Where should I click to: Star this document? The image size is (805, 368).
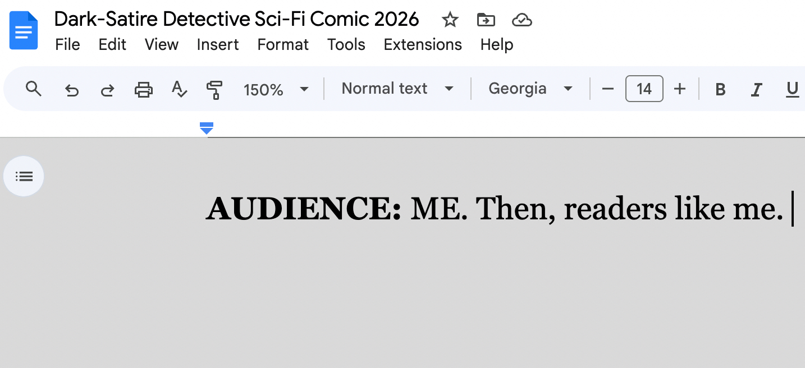click(x=450, y=20)
